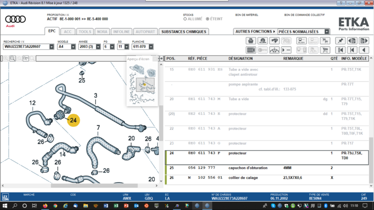Click the brake disc service icon
This screenshot has width=374, height=210.
263,41
